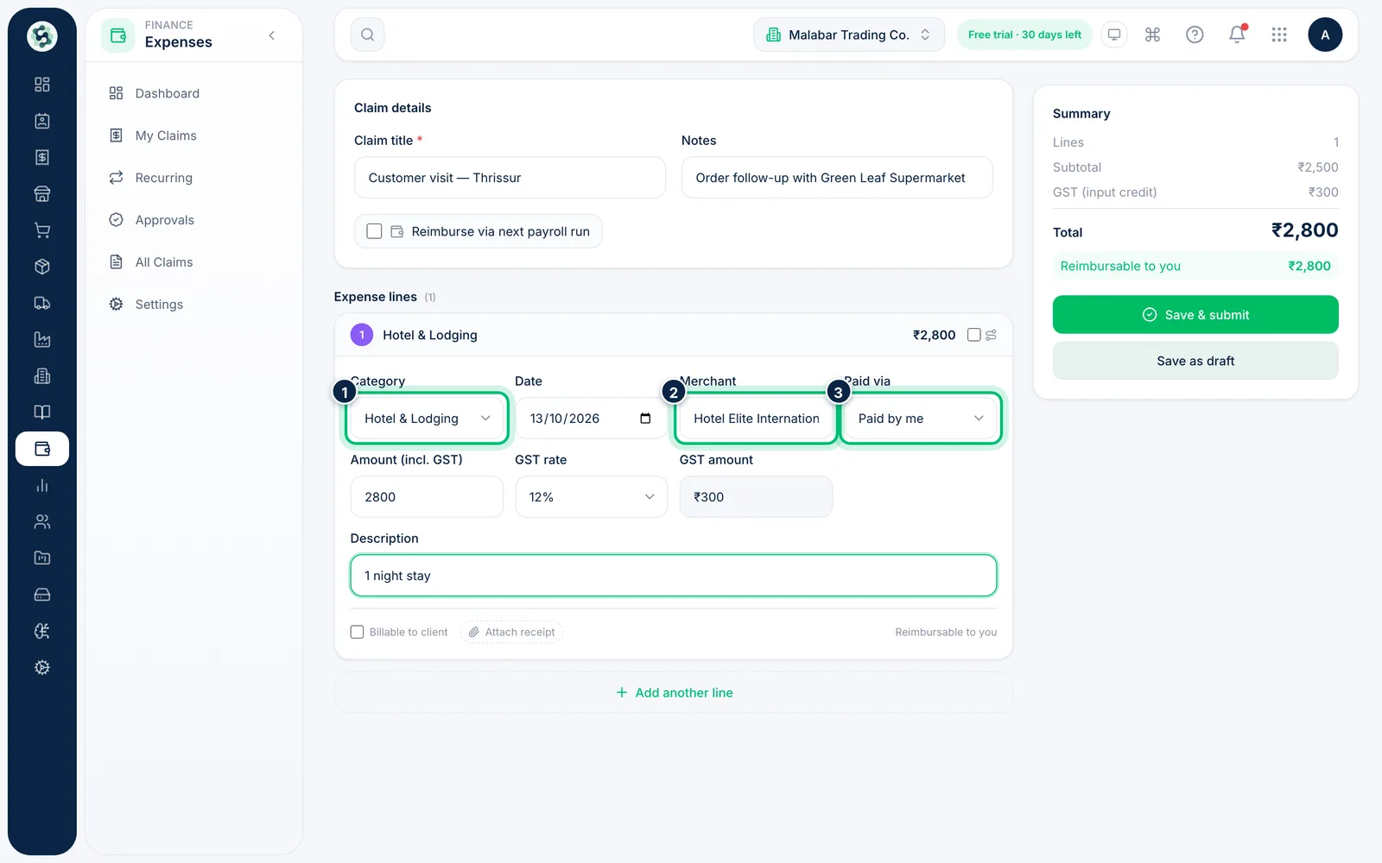This screenshot has height=863, width=1382.
Task: Open the bar chart reports icon in sidebar
Action: 41,485
